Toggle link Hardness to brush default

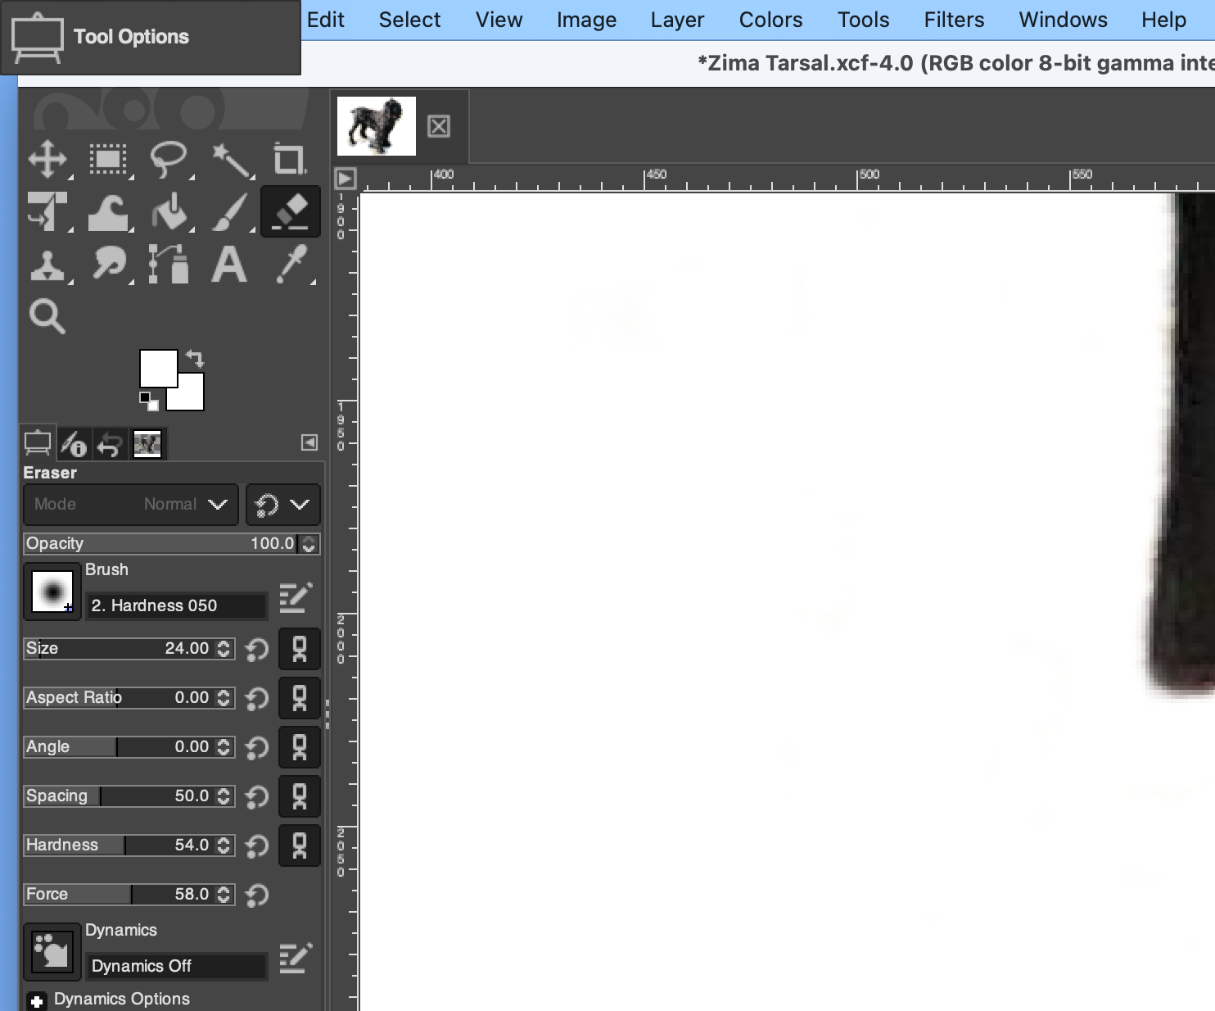click(x=300, y=846)
